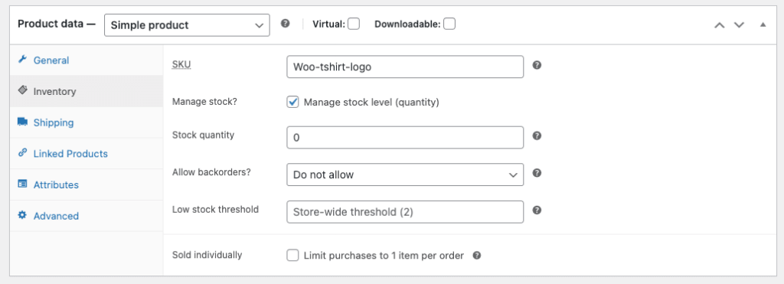Image resolution: width=784 pixels, height=284 pixels.
Task: Click the 'Allow backorders?' label
Action: click(211, 172)
